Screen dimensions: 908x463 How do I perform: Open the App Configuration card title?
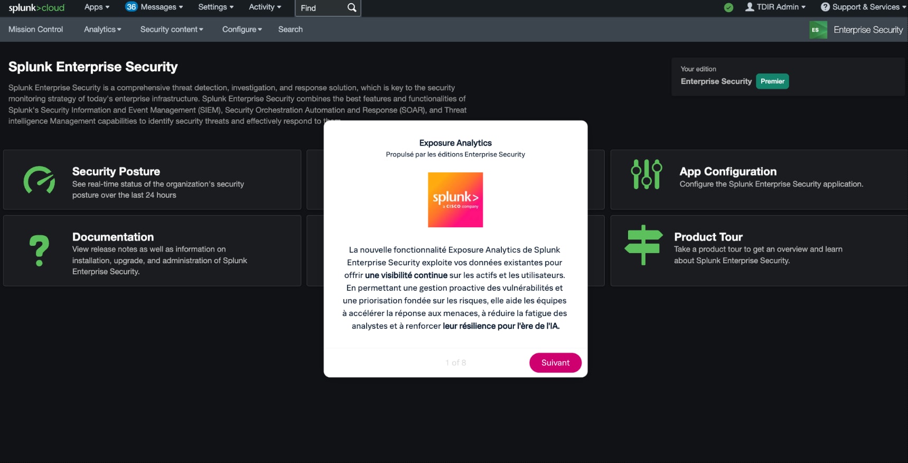click(728, 171)
